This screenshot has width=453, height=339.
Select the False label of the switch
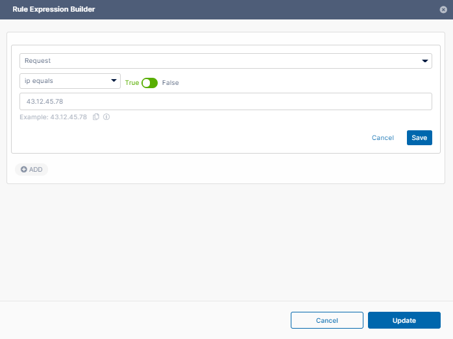point(170,83)
